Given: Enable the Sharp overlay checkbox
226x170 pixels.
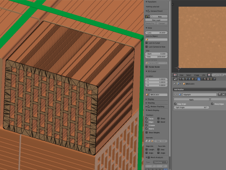Looking at the screenshot, I should click(x=159, y=118).
